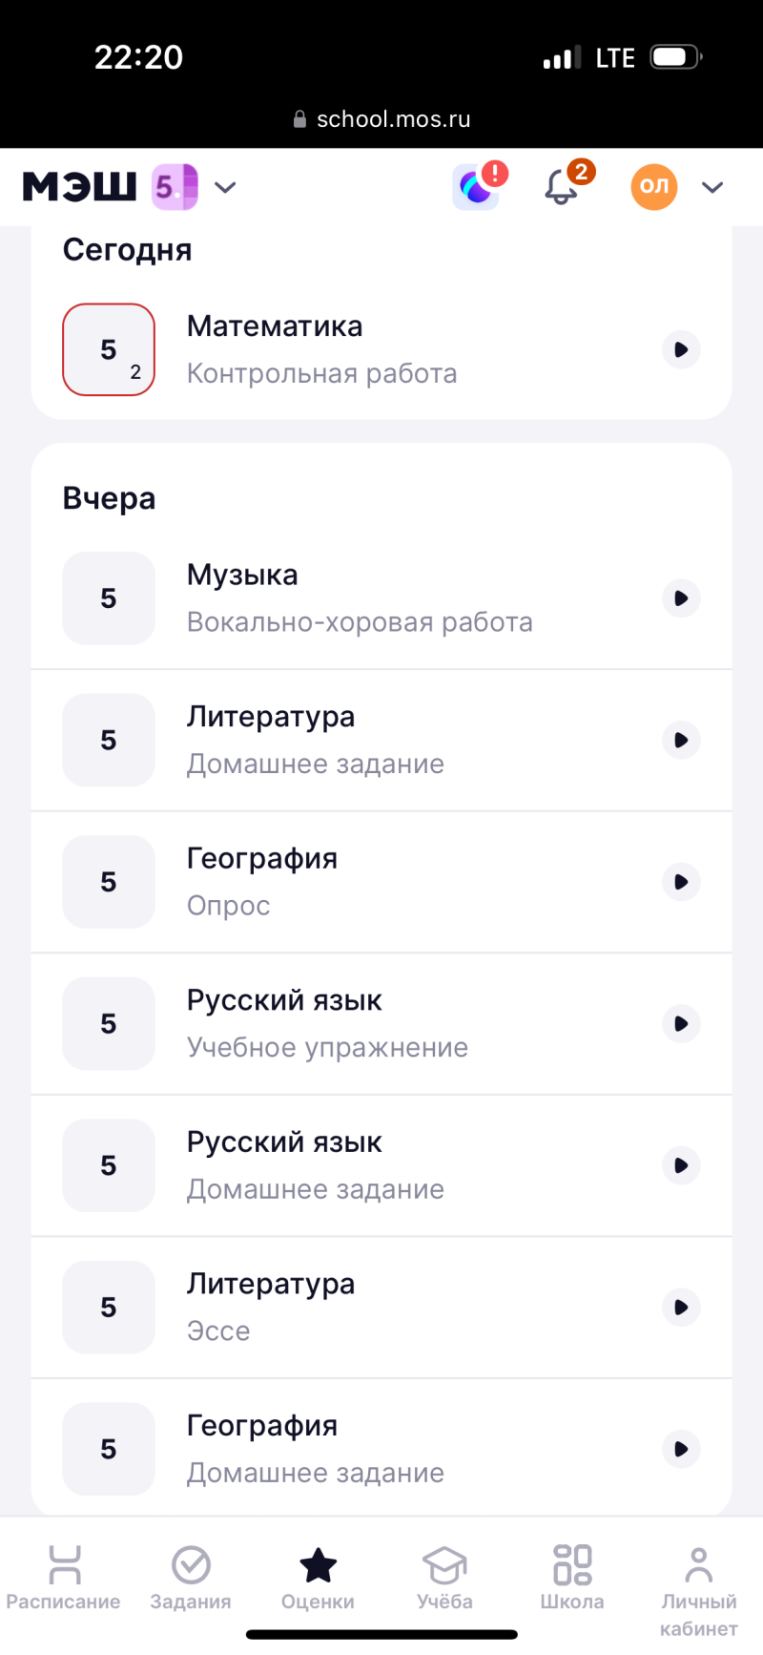Open the Школа tab
The height and width of the screenshot is (1655, 763).
click(x=572, y=1581)
